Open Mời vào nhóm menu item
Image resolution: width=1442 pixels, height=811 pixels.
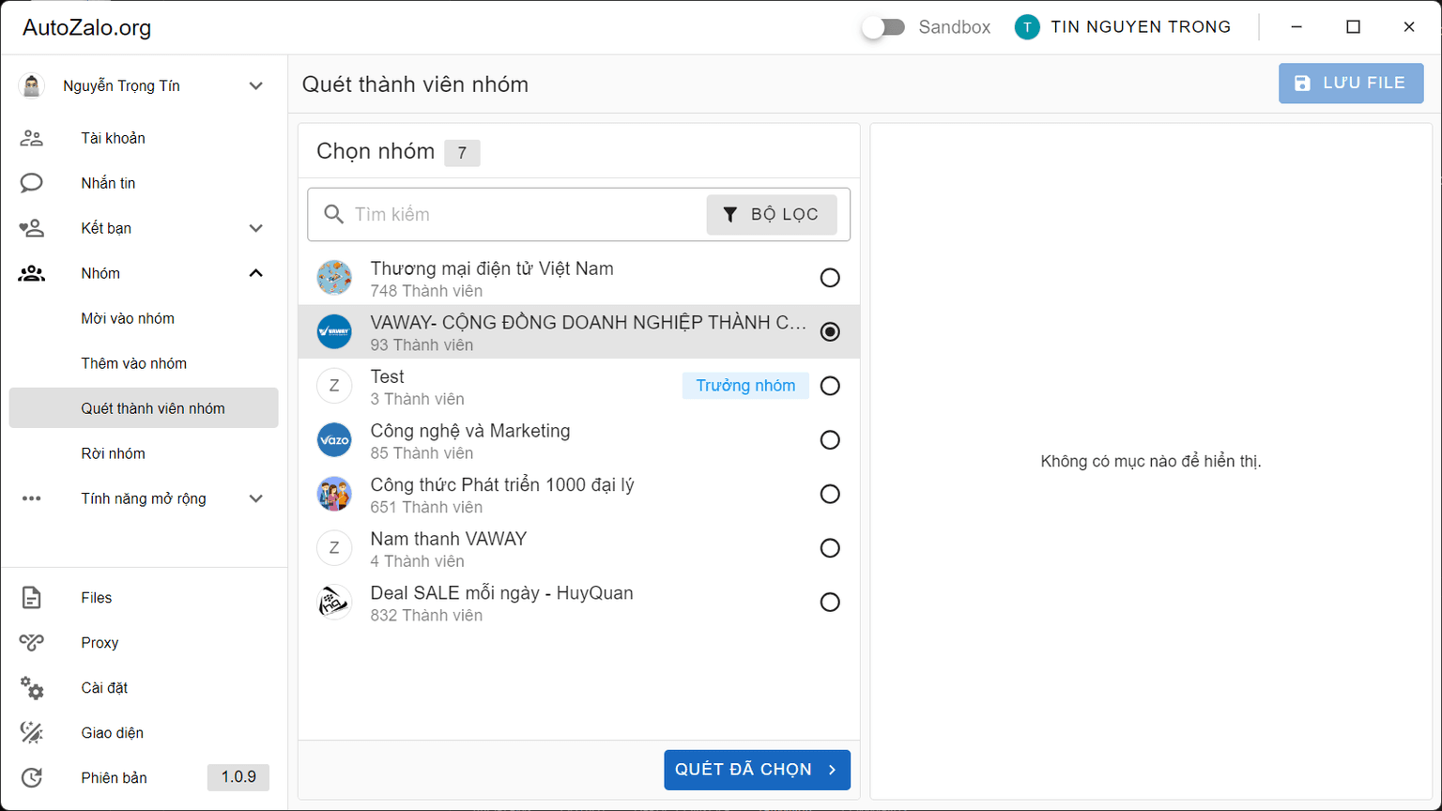[x=128, y=318]
